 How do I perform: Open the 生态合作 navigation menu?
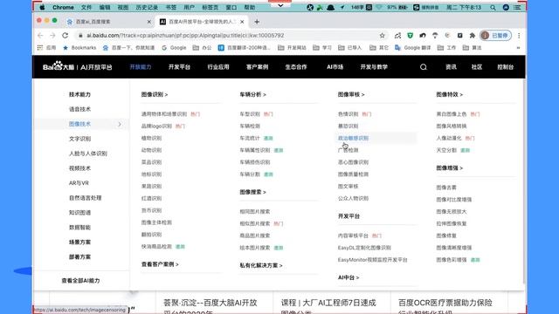pyautogui.click(x=296, y=67)
